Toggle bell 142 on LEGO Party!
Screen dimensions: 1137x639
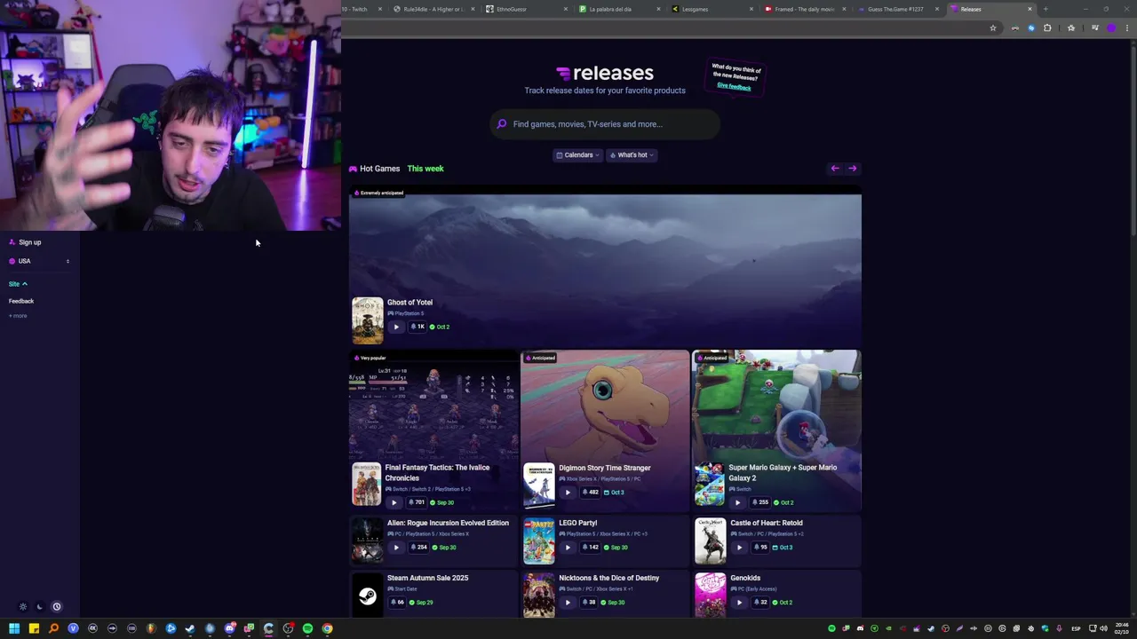point(590,548)
